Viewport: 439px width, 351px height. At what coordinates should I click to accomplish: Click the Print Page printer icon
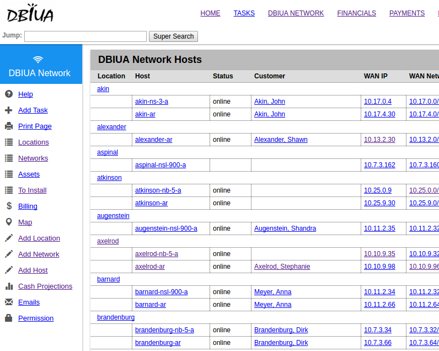[x=9, y=126]
